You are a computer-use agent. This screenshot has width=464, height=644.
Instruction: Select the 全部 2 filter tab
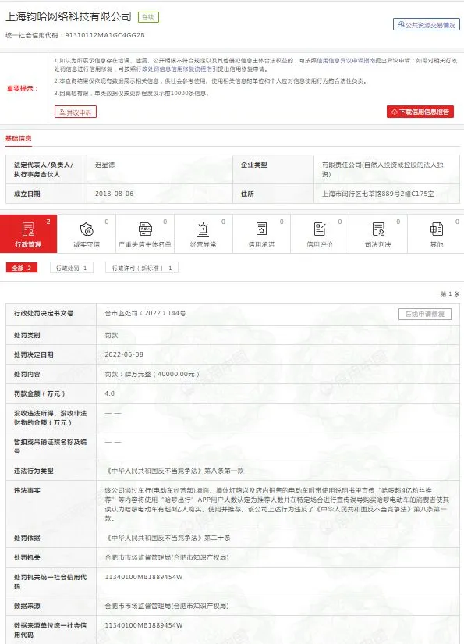[x=22, y=268]
